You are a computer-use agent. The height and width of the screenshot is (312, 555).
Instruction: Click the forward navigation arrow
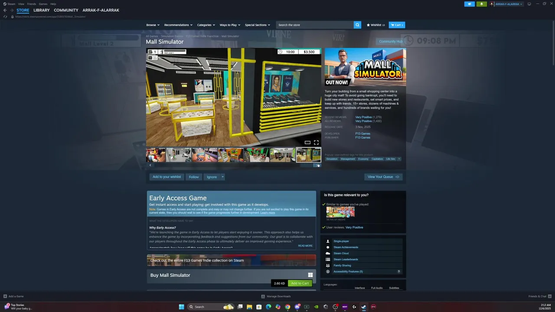[x=12, y=10]
